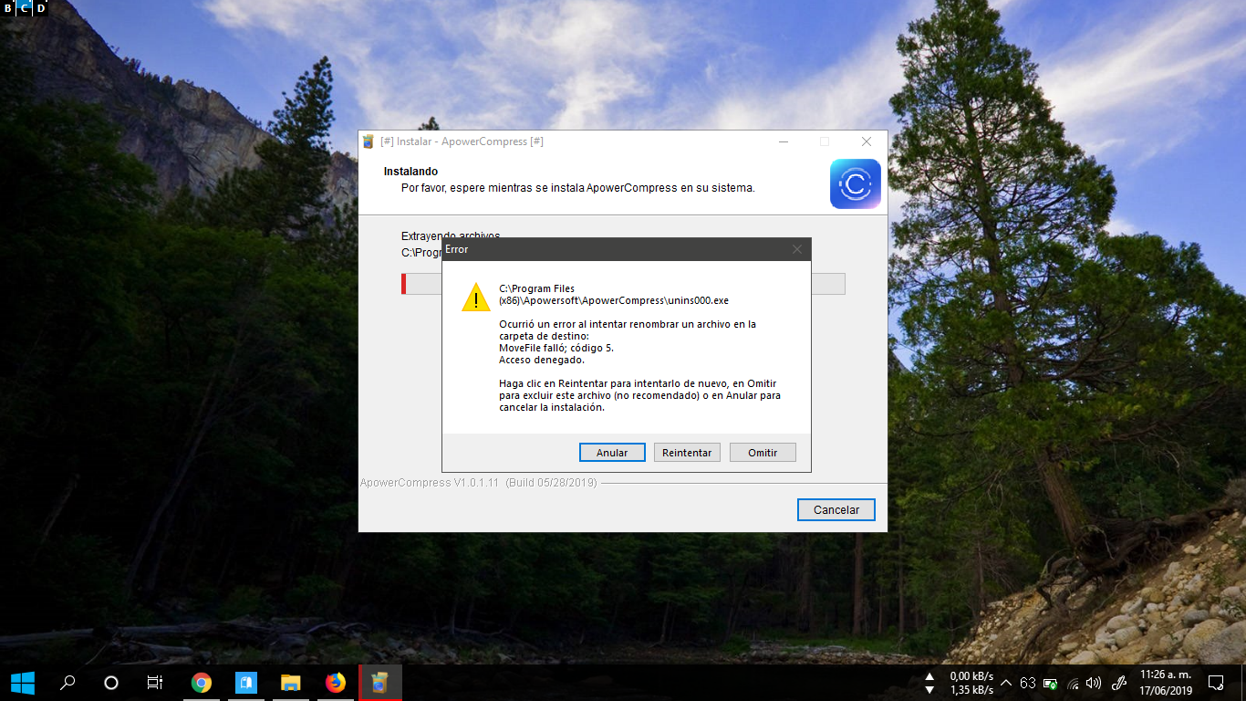Click the 'Error' dialog title bar text

pos(457,249)
